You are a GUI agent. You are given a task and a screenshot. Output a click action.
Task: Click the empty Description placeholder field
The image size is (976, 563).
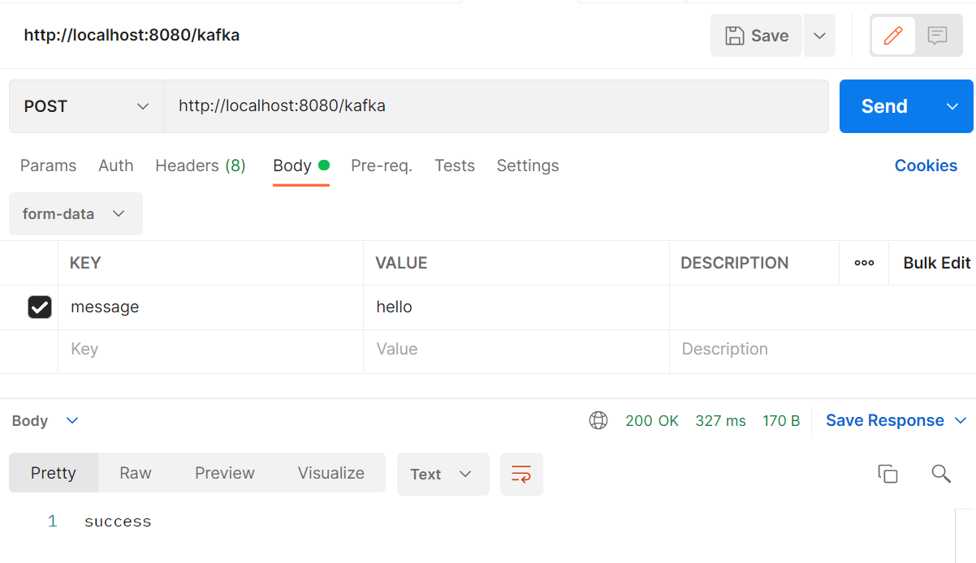click(x=823, y=351)
